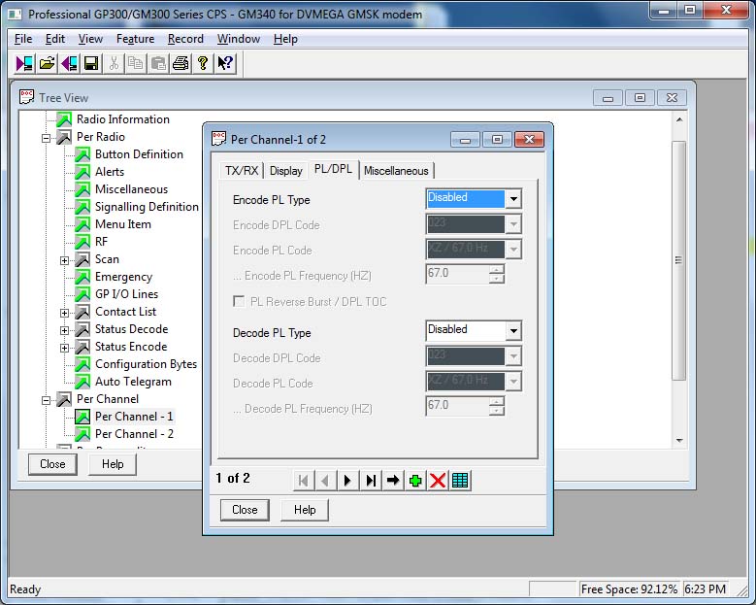Click the Per Channel - 2 tree icon
756x605 pixels.
[82, 434]
